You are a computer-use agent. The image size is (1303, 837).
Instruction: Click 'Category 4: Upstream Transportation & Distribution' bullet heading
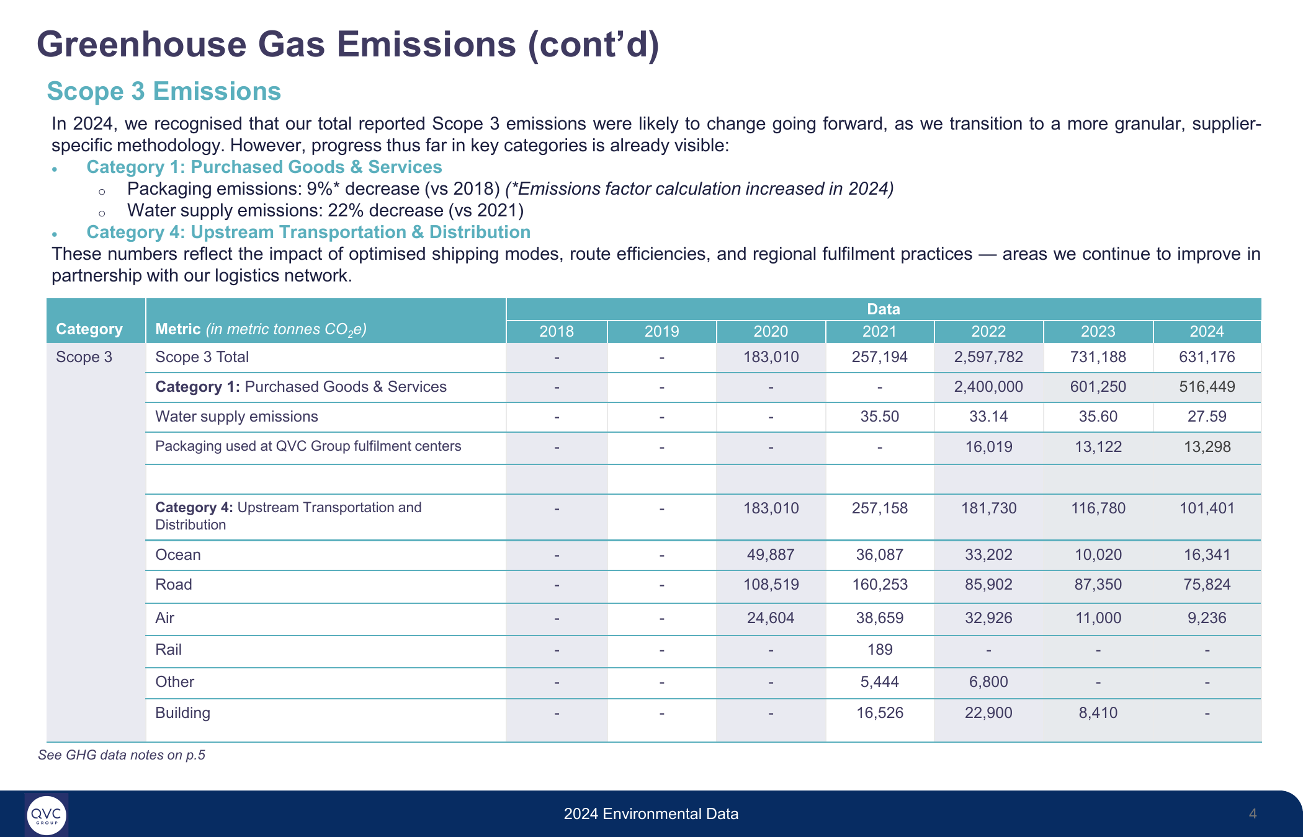click(x=308, y=232)
